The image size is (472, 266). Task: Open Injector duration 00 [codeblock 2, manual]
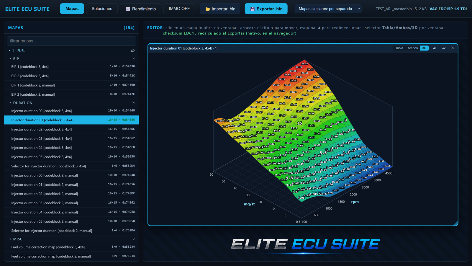[71, 175]
